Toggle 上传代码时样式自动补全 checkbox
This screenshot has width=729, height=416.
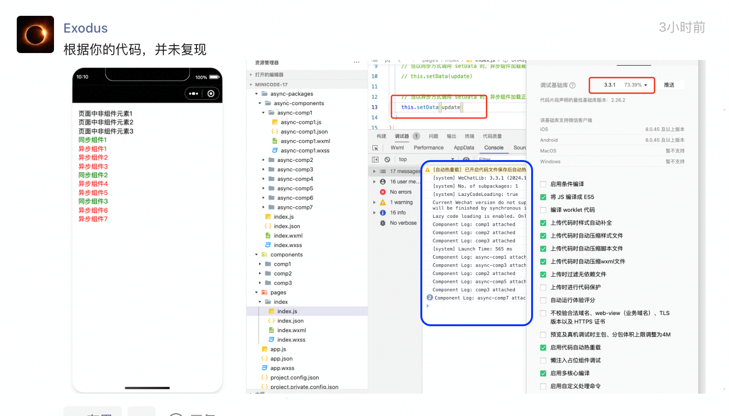click(x=543, y=223)
